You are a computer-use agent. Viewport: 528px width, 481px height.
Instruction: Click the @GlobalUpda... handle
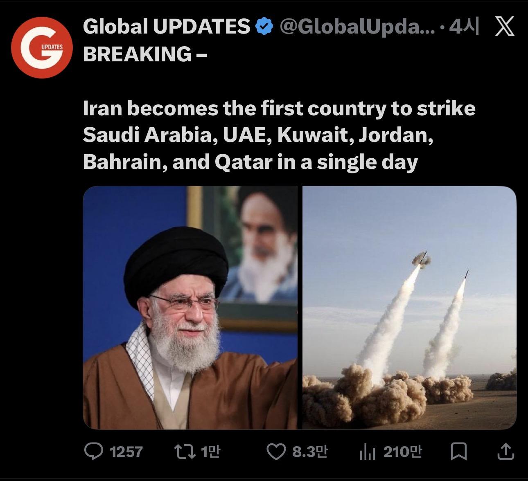(357, 27)
